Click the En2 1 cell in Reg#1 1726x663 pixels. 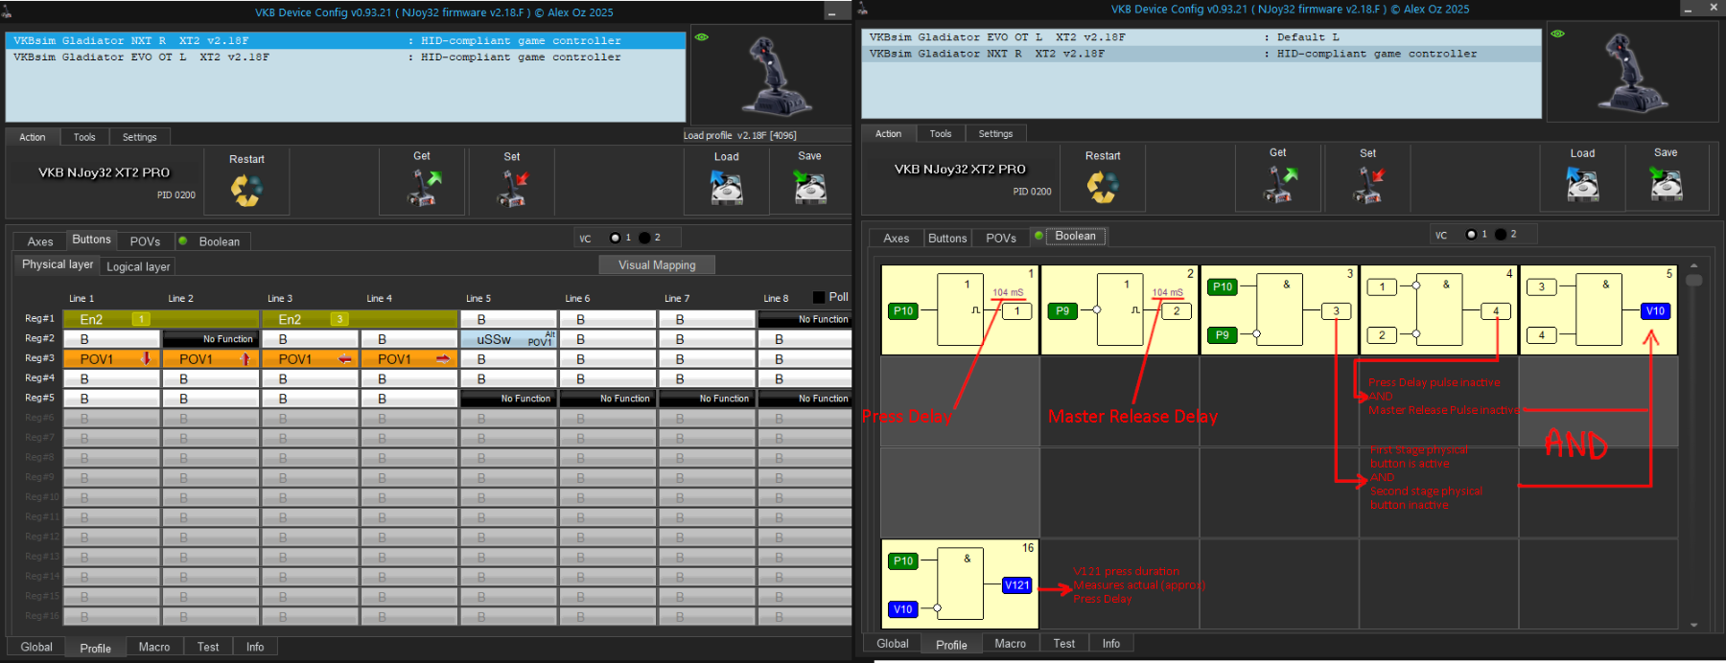pyautogui.click(x=161, y=319)
